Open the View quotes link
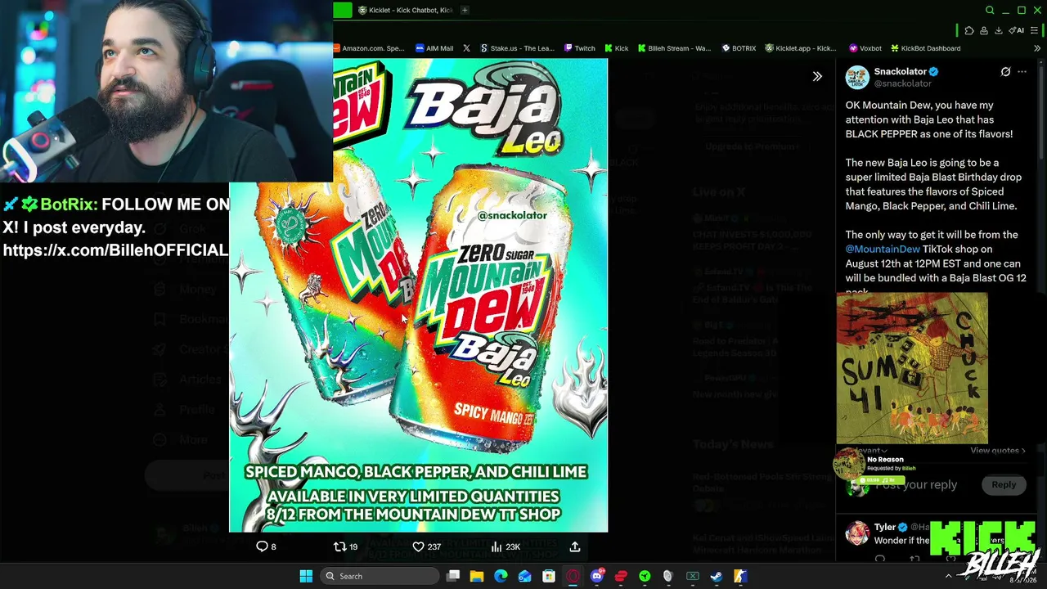This screenshot has height=589, width=1047. tap(998, 451)
